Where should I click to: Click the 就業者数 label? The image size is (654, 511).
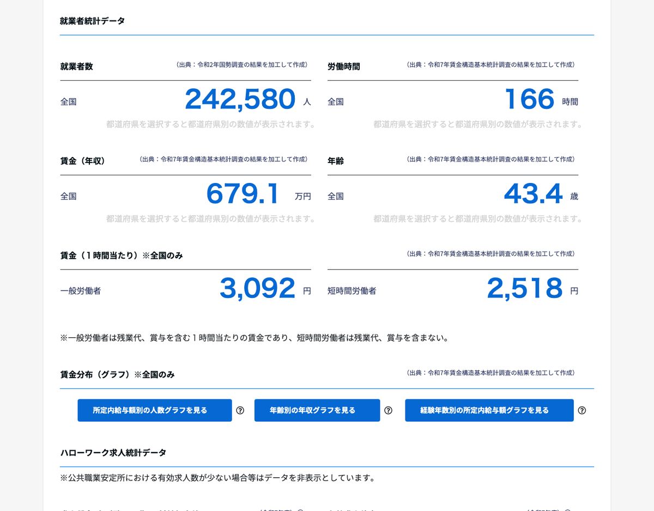(x=76, y=66)
